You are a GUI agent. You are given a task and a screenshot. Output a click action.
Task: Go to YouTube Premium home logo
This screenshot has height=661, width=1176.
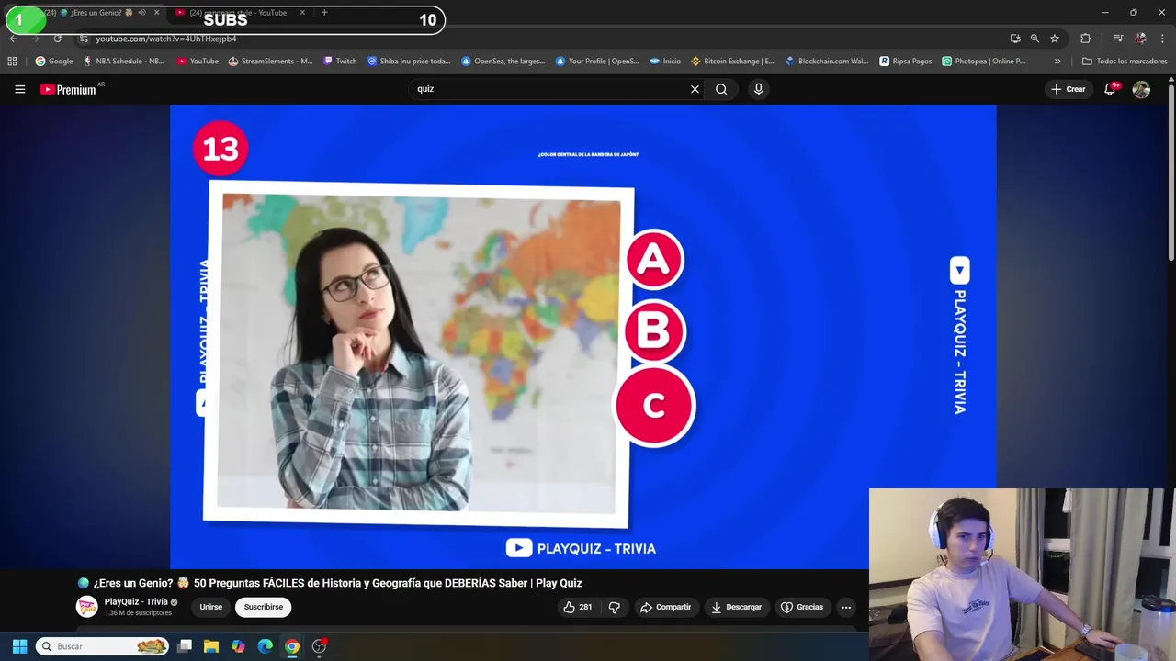(68, 89)
